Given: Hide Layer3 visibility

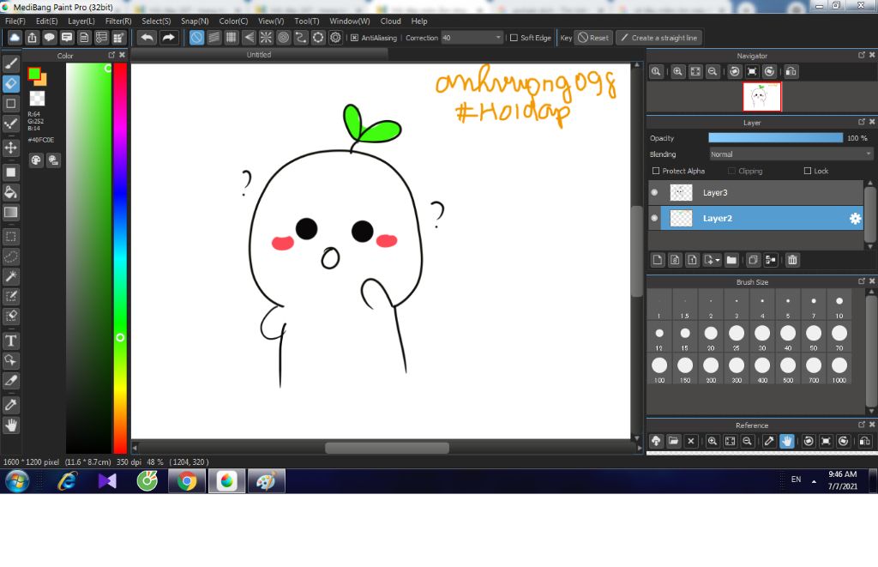Looking at the screenshot, I should (654, 192).
